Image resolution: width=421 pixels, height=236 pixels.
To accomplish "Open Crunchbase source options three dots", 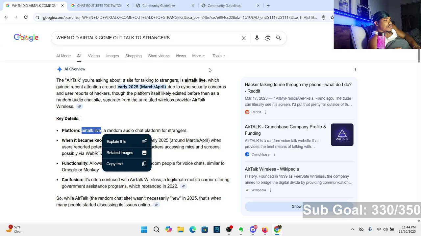I will coord(274,154).
